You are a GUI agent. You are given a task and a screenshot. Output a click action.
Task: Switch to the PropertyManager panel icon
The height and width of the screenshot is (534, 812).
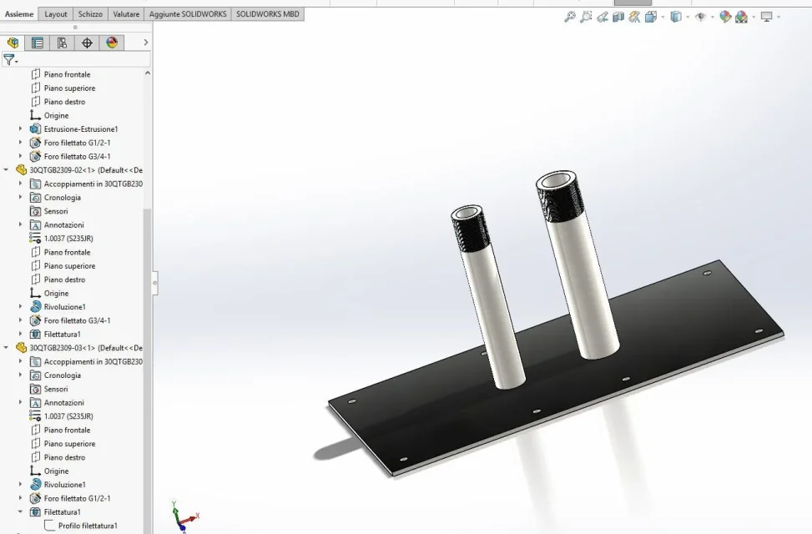pos(38,43)
